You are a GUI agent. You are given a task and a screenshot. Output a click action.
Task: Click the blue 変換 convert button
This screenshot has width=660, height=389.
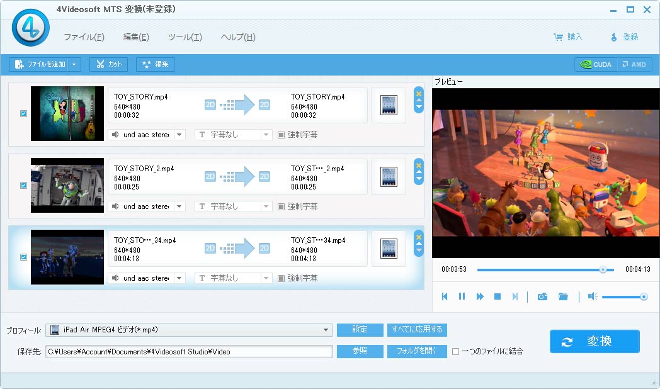click(x=595, y=341)
